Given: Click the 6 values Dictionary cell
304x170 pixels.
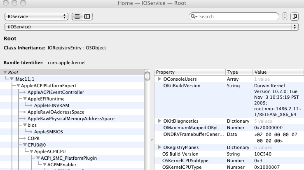Looking at the screenshot, I should 263,147.
